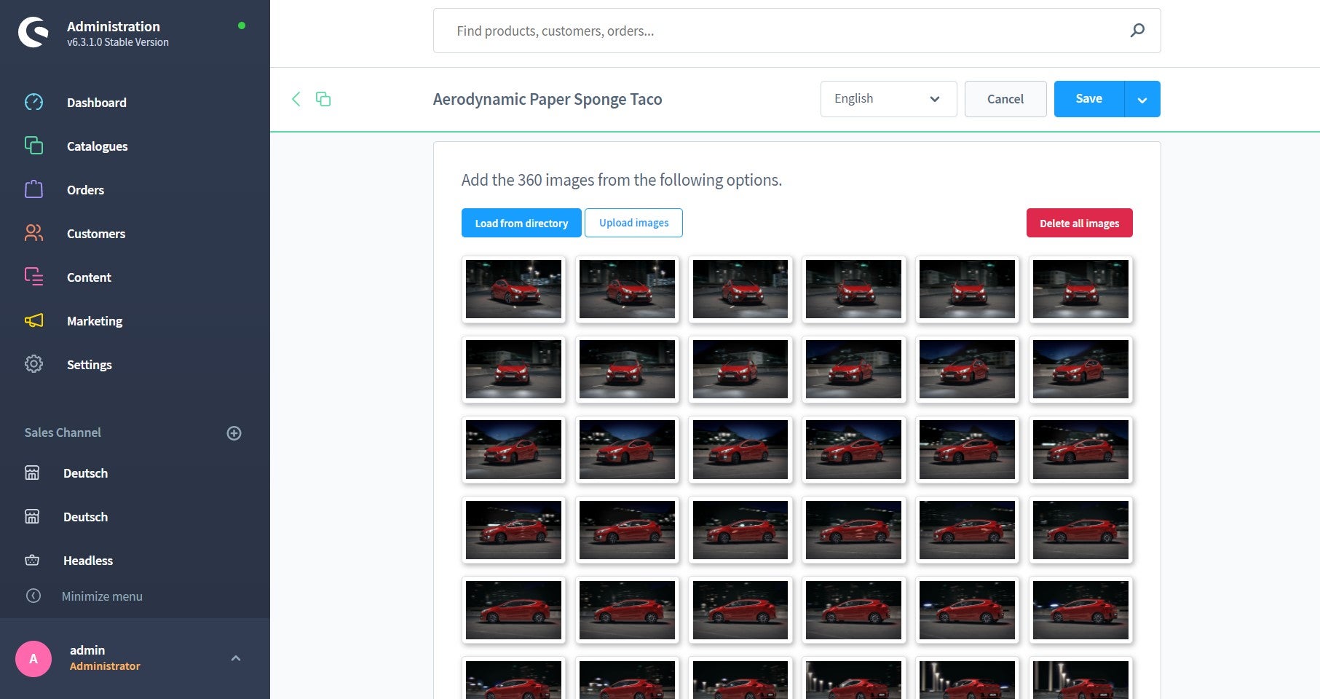Click the Cancel button
The height and width of the screenshot is (699, 1320).
(1005, 99)
